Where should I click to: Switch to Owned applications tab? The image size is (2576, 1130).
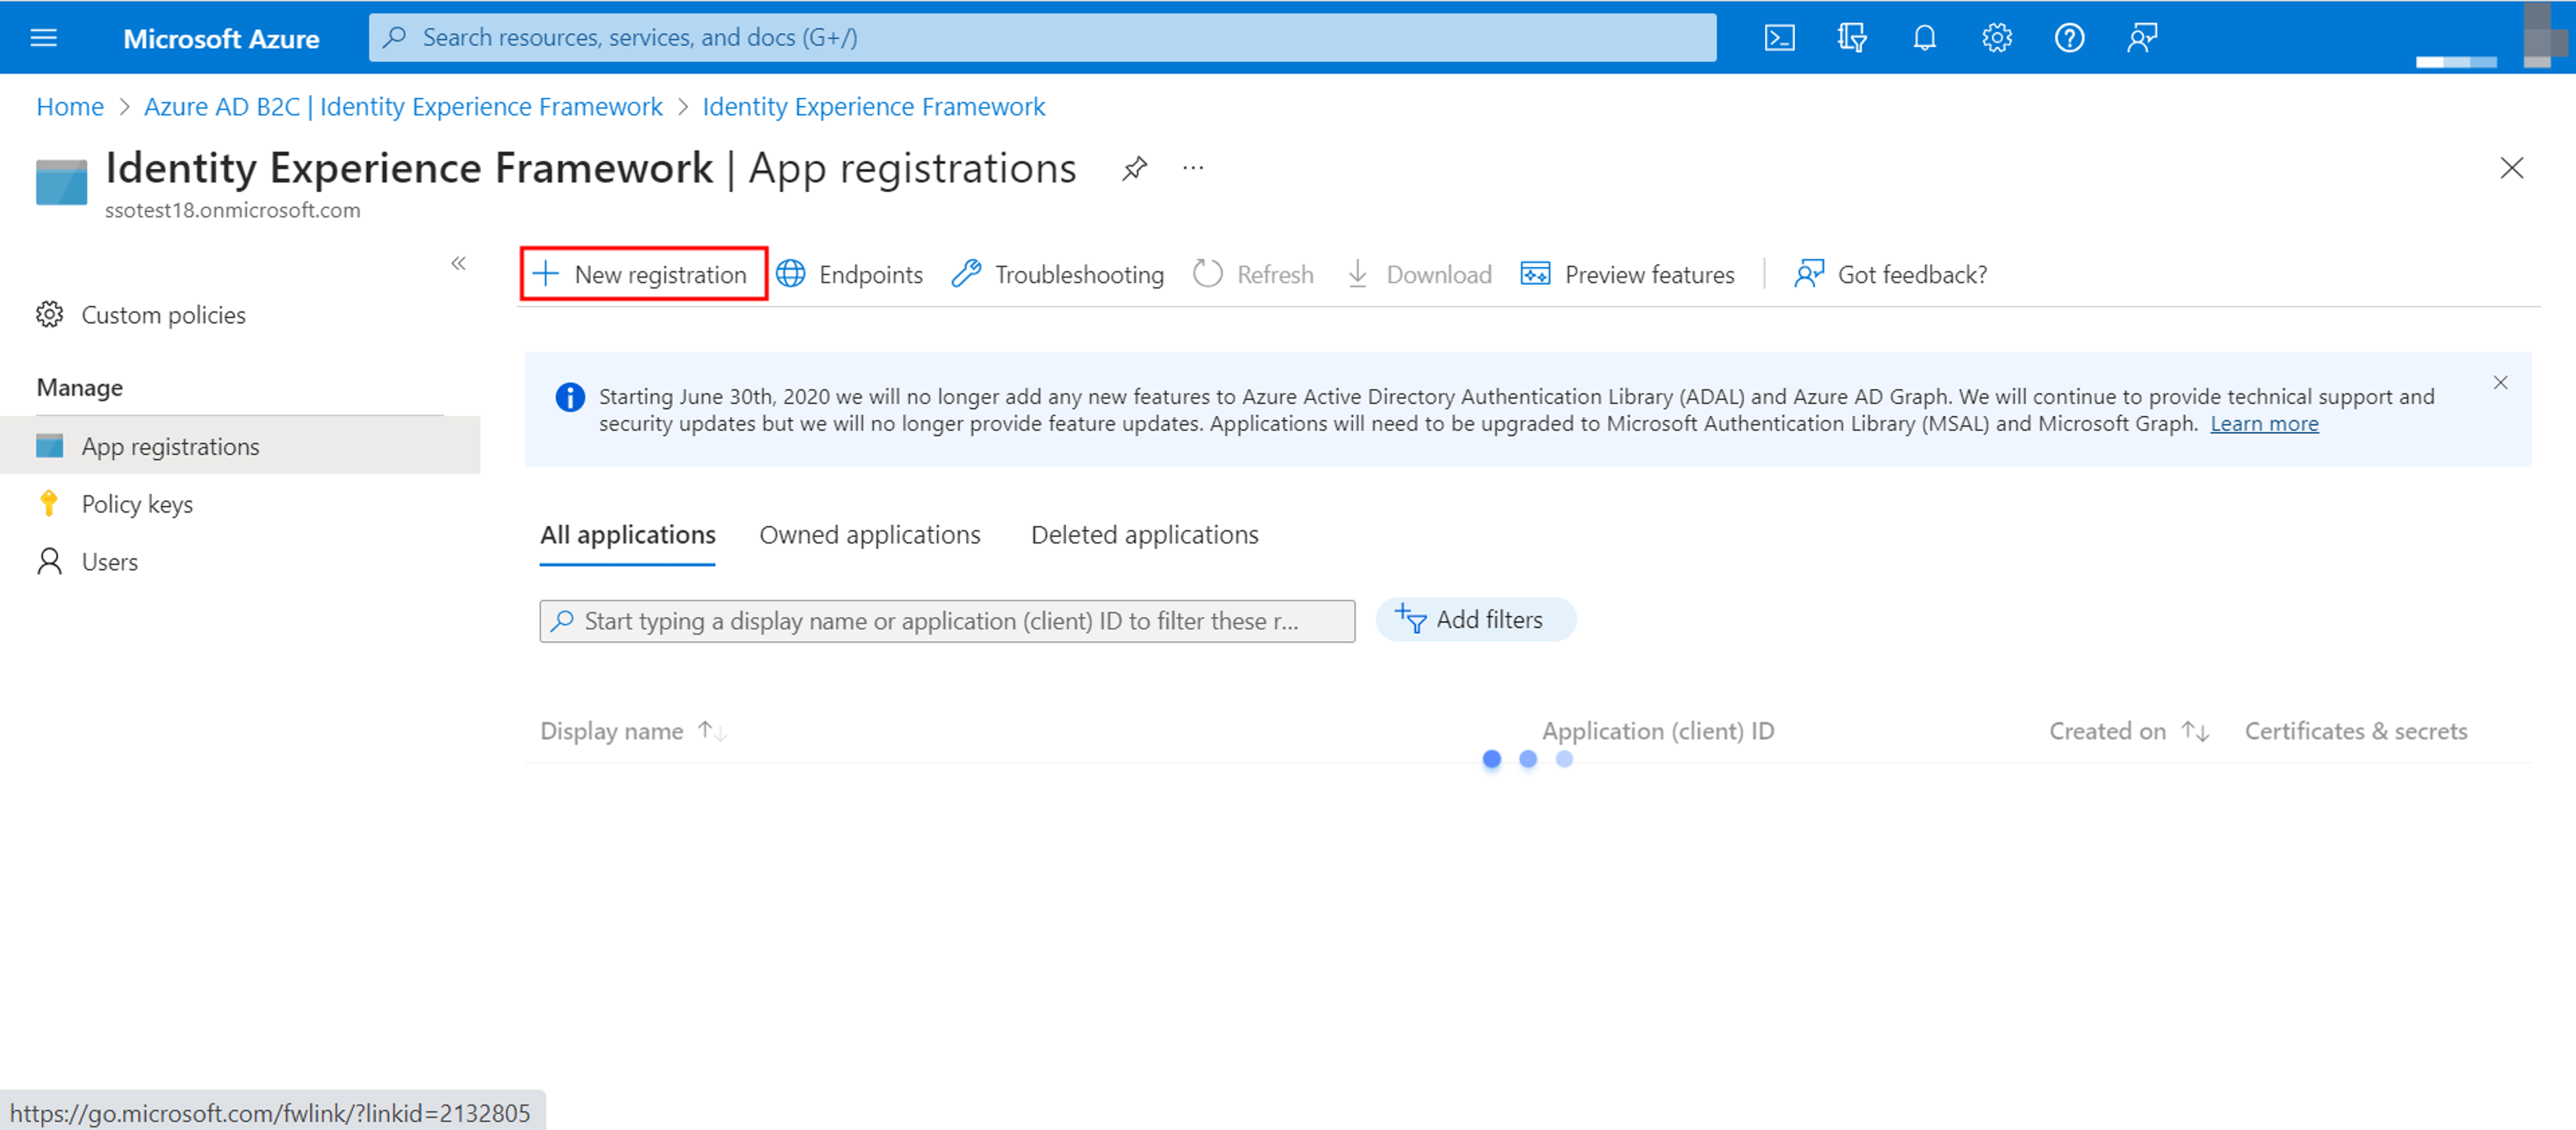[x=870, y=535]
